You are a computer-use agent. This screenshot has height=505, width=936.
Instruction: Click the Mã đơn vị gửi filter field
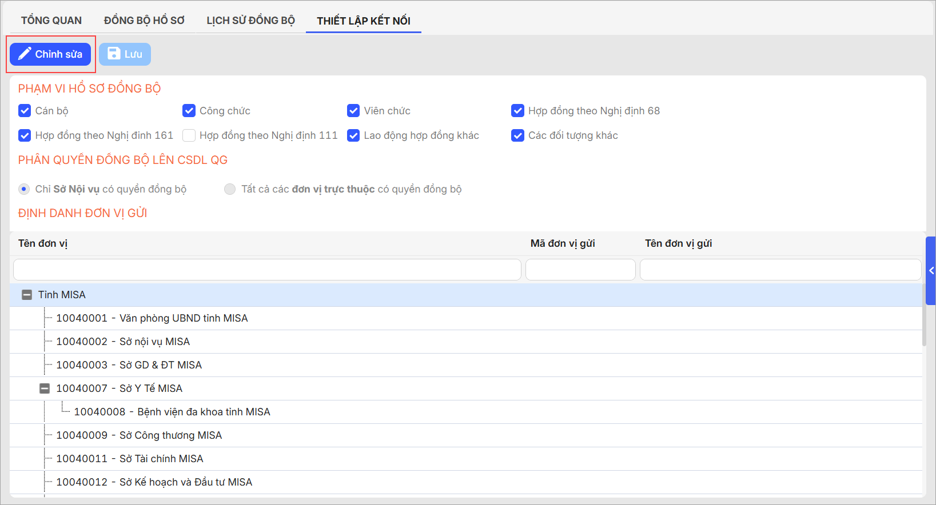[x=580, y=270]
